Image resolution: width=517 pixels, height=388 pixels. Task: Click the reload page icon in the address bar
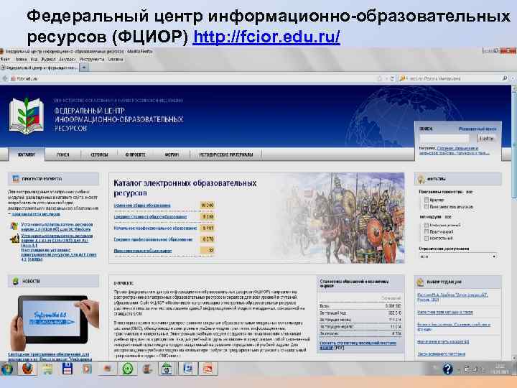coord(392,78)
